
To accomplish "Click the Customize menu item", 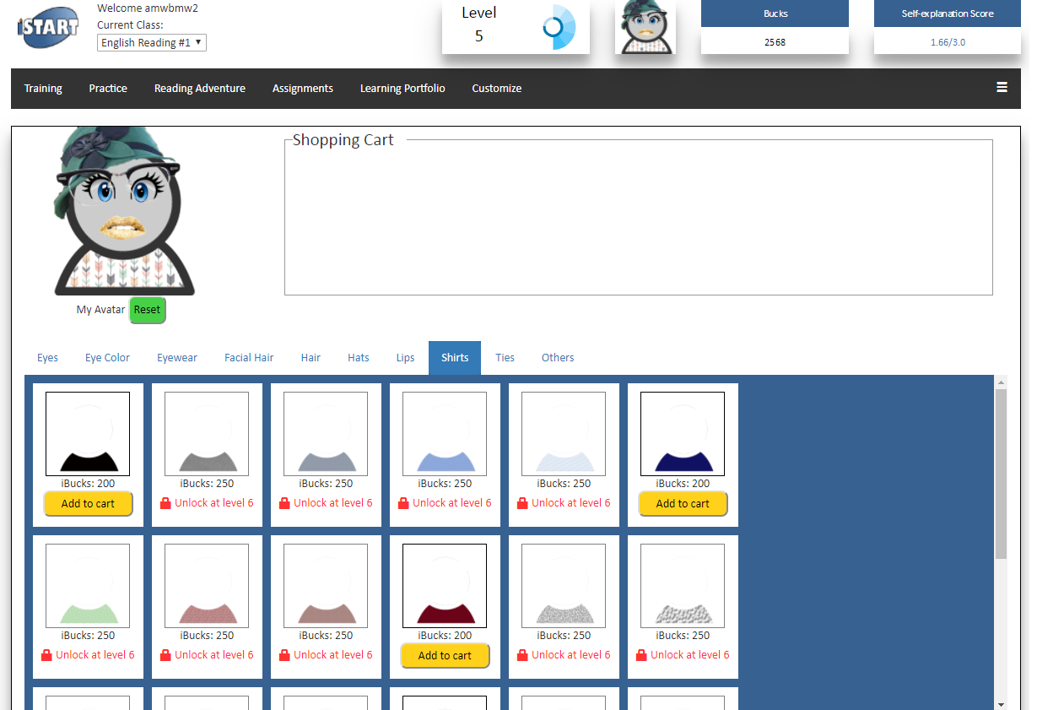I will pyautogui.click(x=496, y=89).
